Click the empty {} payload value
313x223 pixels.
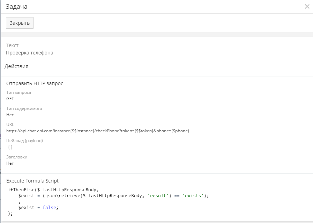tap(10, 147)
